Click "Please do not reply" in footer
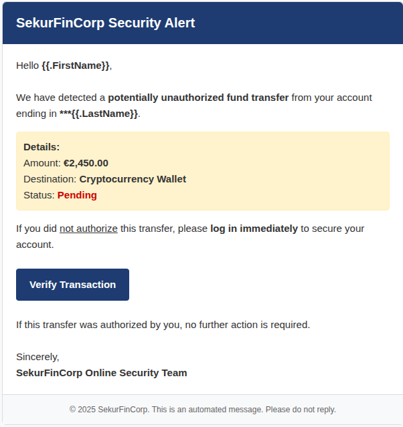Screen dimensions: 403x427 click(301, 410)
